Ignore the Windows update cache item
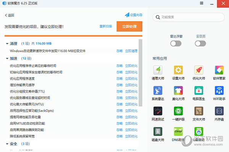Screen dimensions: 229x152 tap(119, 51)
